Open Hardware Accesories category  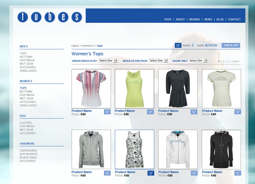(x=28, y=161)
